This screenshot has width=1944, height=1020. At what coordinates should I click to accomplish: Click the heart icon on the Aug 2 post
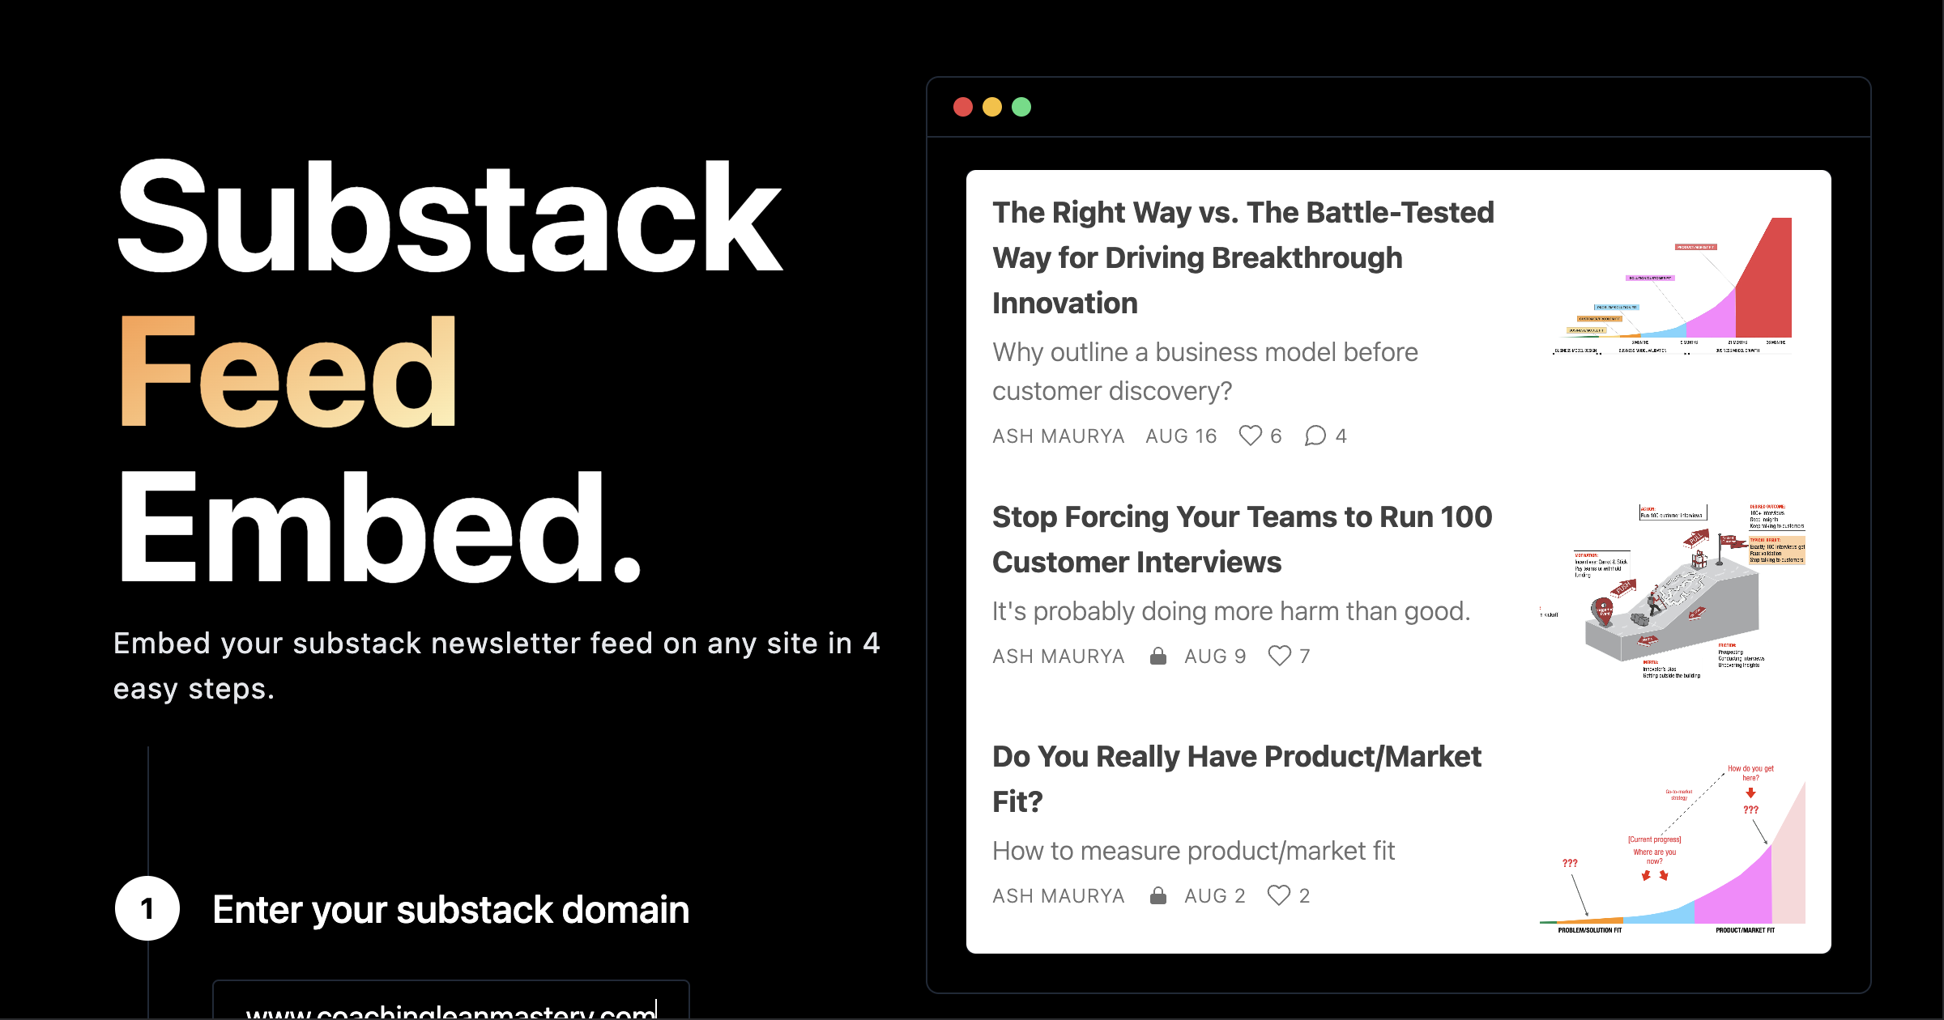(1279, 895)
